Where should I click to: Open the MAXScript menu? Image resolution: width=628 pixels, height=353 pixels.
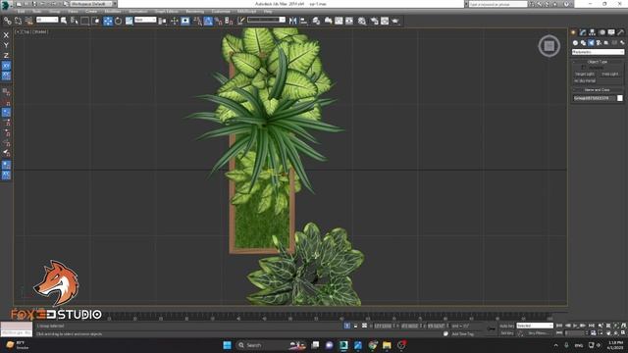[246, 11]
